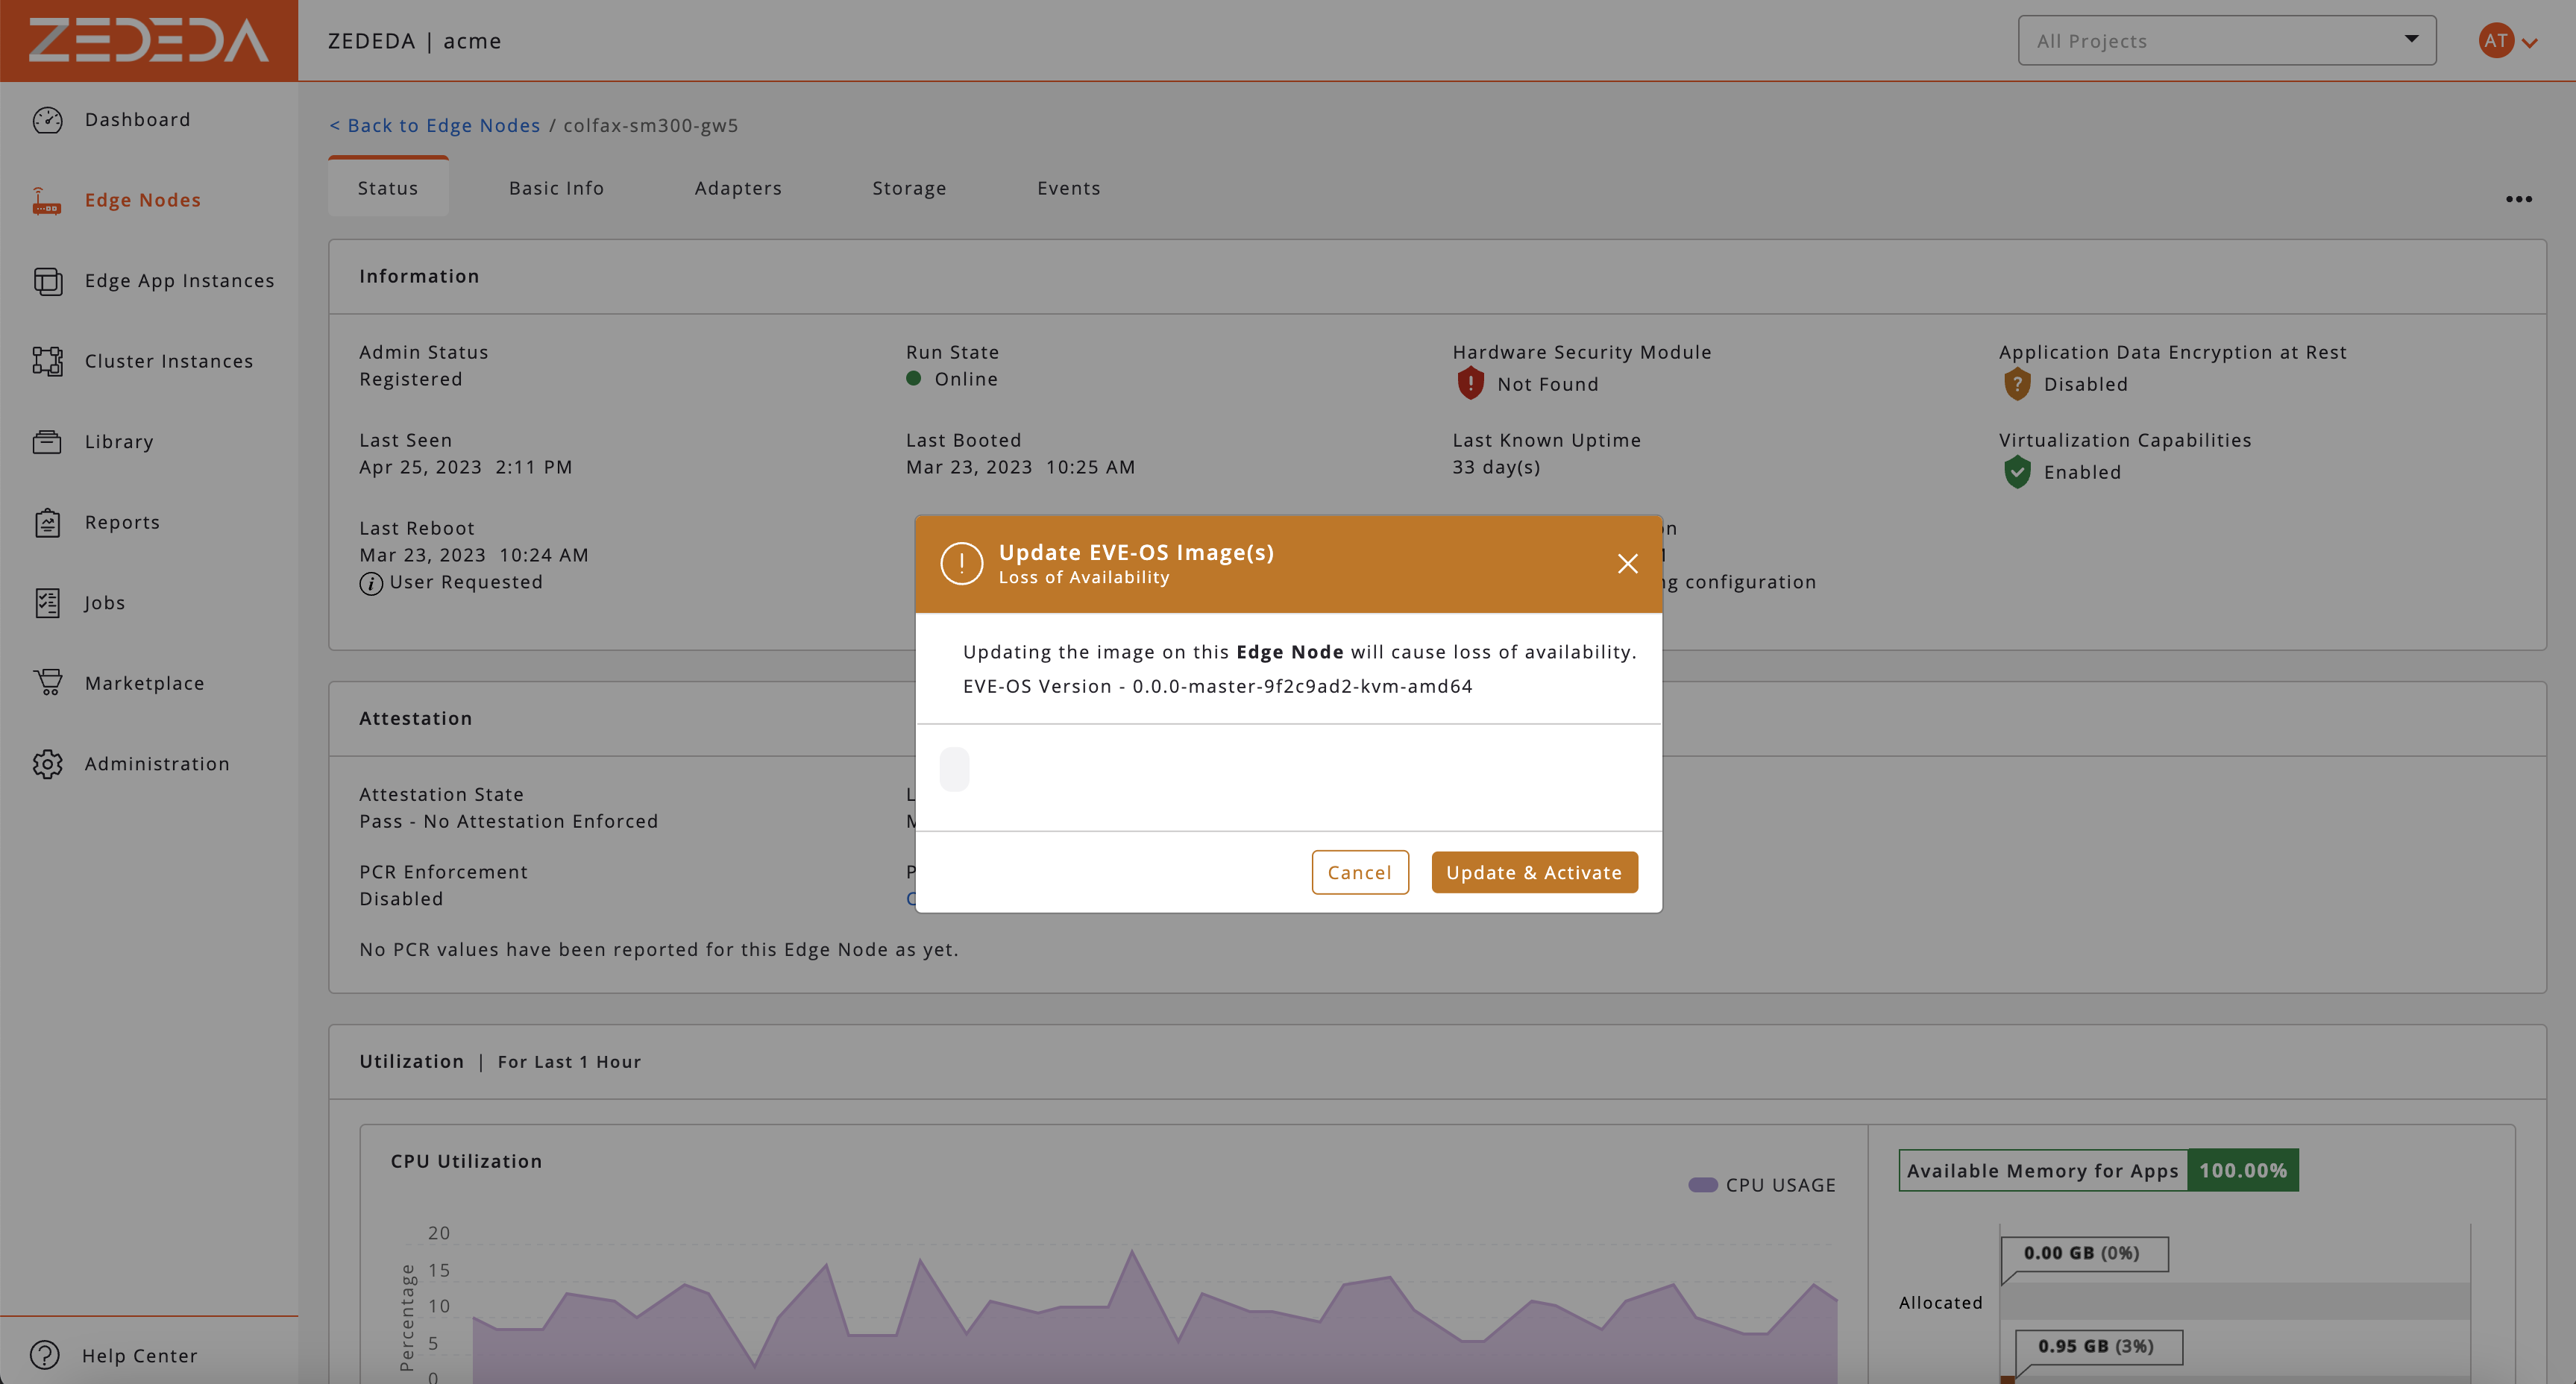Screen dimensions: 2576x1384
Task: Open the Administration settings
Action: 156,763
